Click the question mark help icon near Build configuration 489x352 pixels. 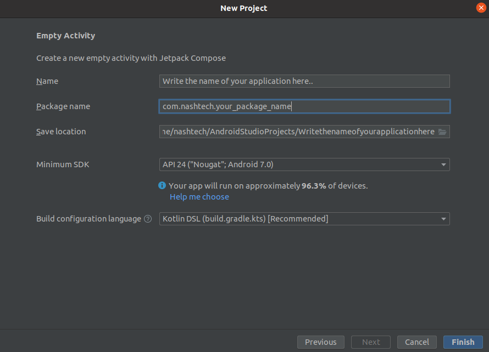(x=148, y=219)
